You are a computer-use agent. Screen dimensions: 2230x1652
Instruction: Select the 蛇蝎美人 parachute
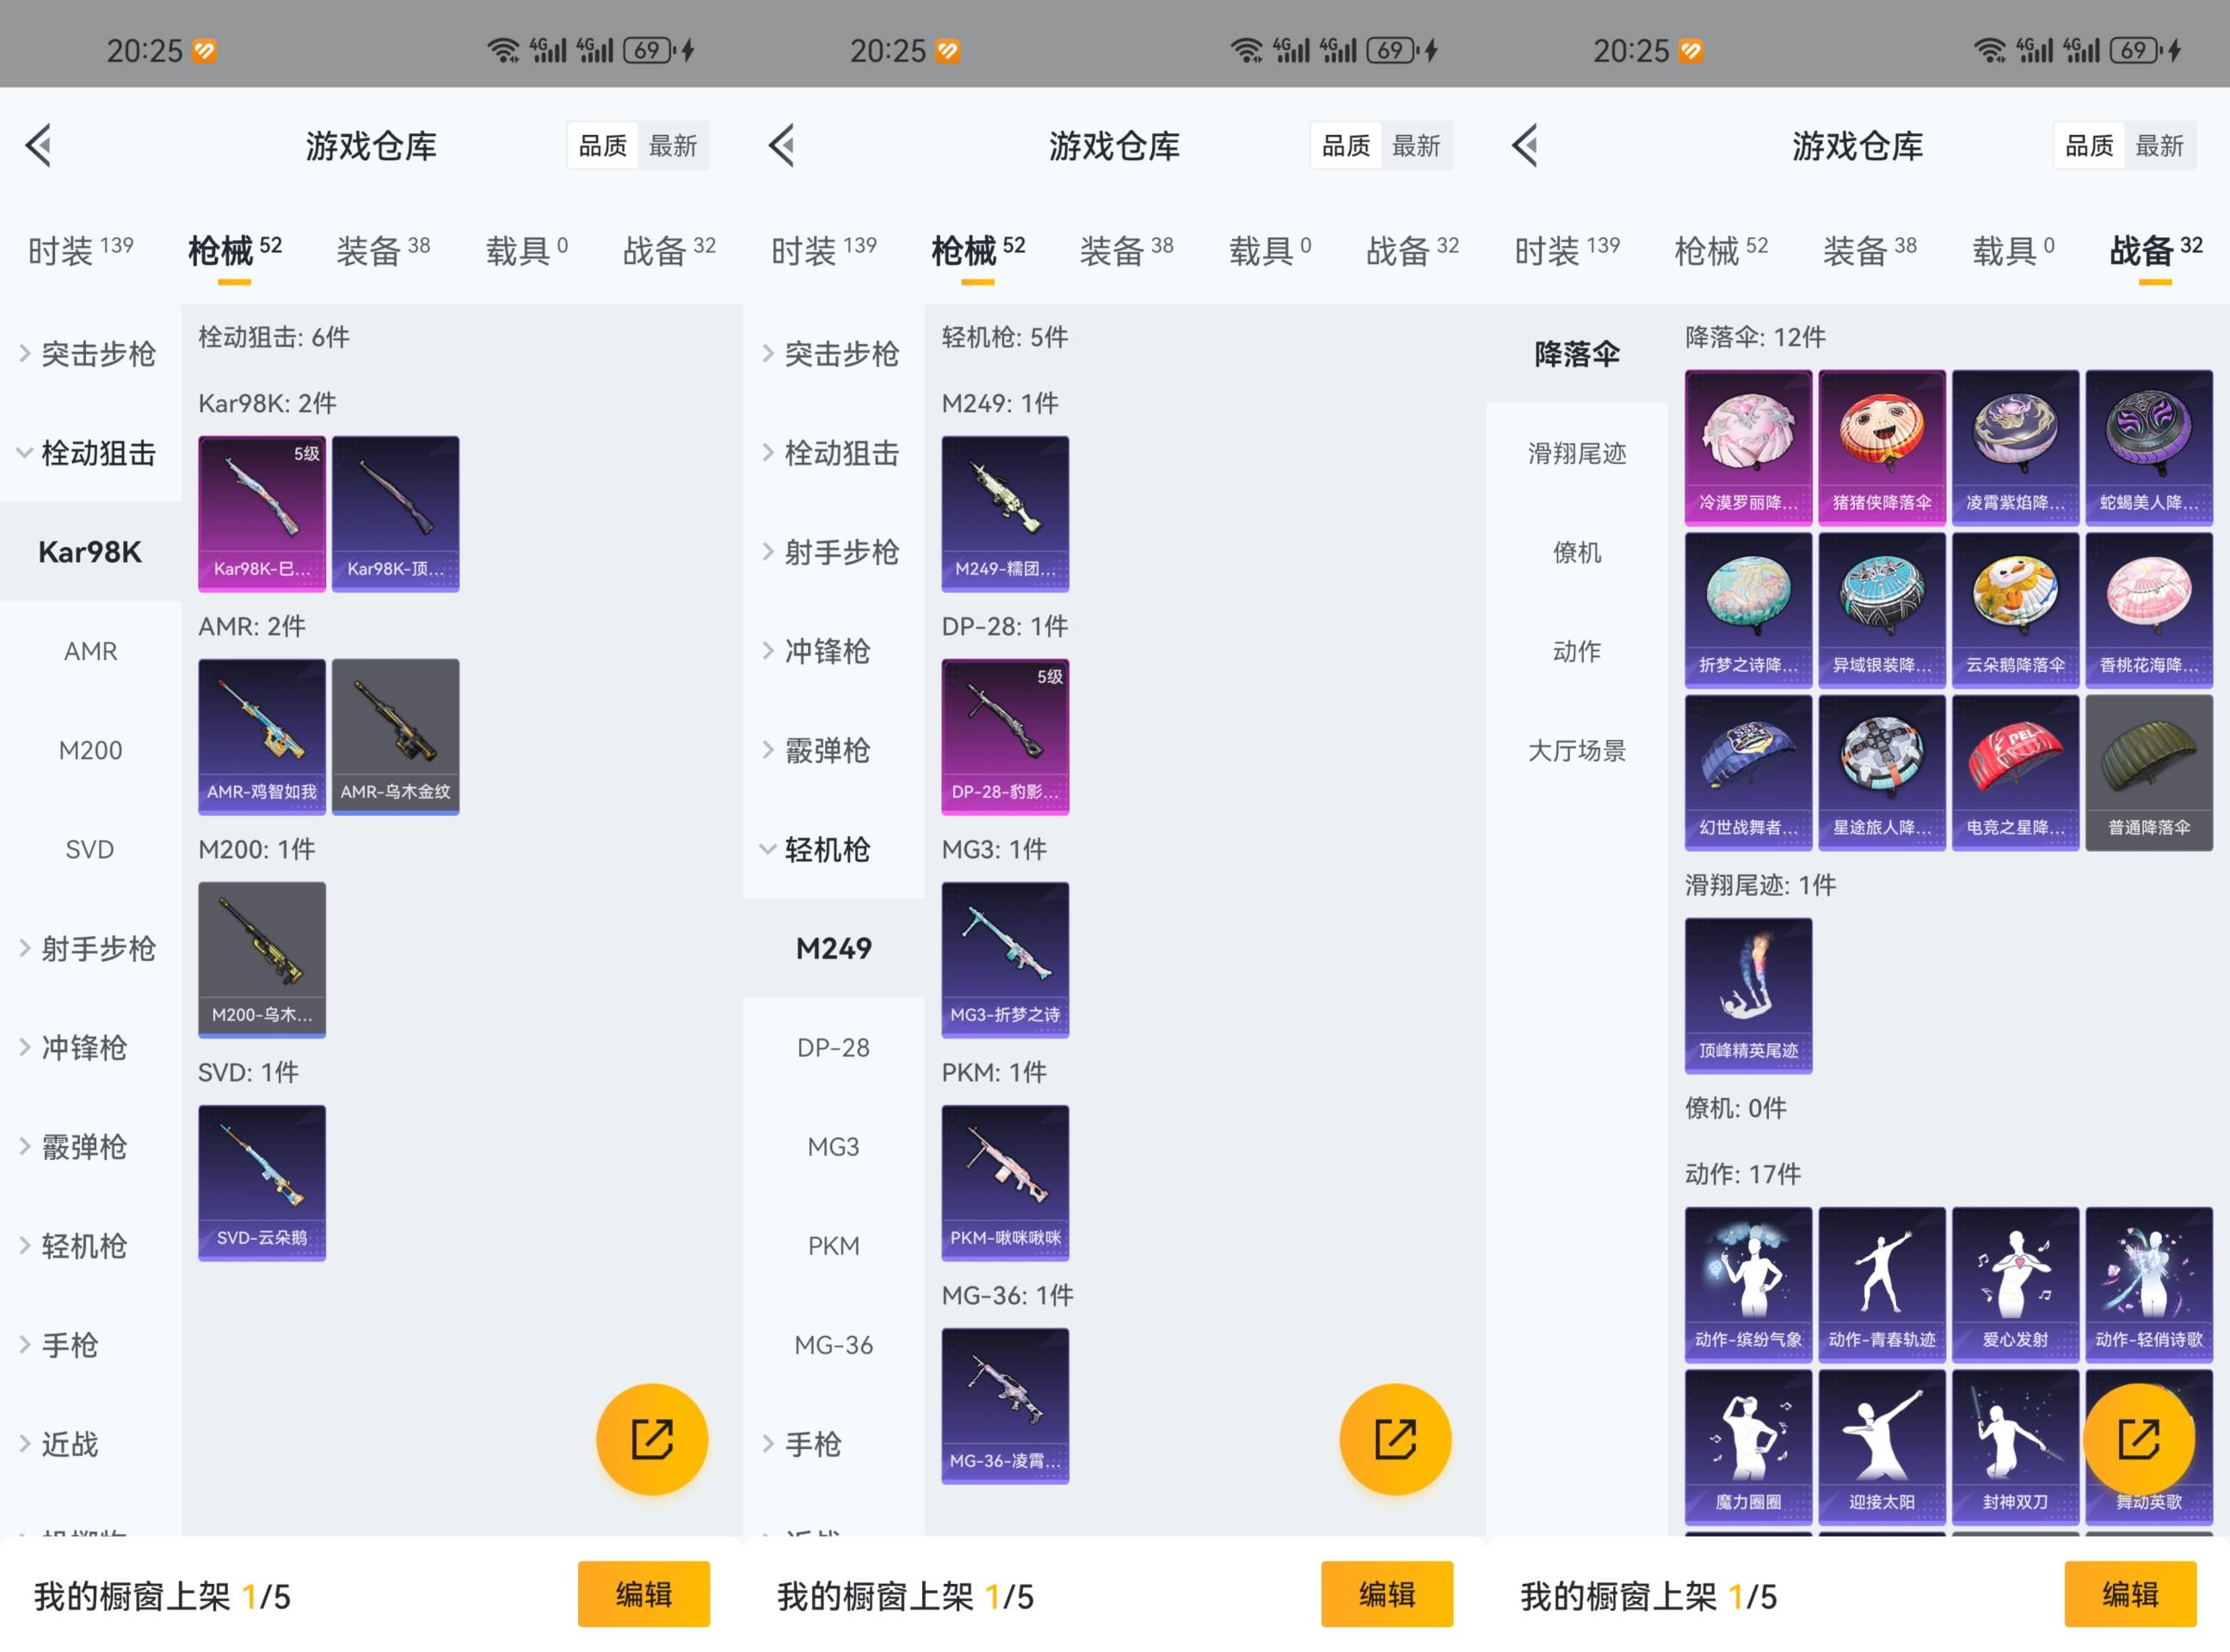(x=2149, y=447)
